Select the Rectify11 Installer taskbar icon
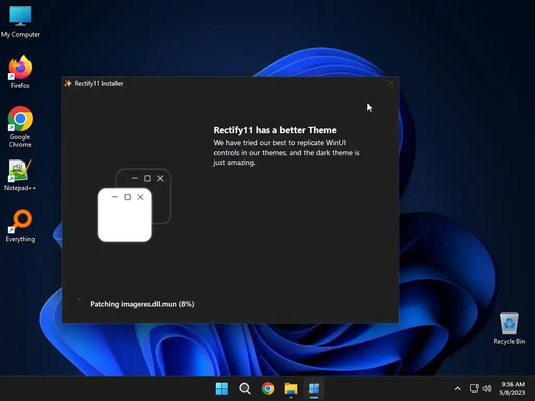Image resolution: width=535 pixels, height=401 pixels. click(x=314, y=388)
